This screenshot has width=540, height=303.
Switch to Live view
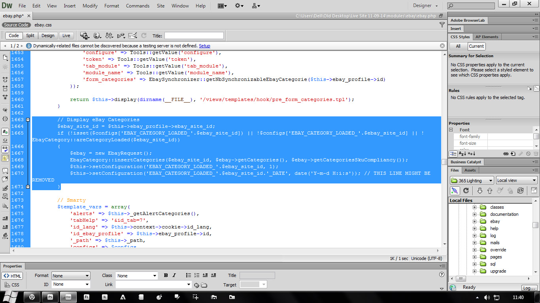[x=66, y=36]
